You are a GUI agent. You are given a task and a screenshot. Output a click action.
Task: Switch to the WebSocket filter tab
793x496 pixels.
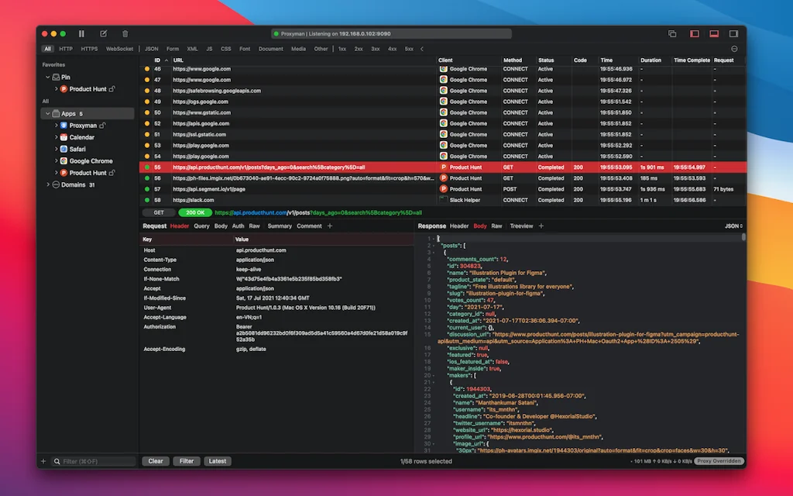tap(118, 48)
